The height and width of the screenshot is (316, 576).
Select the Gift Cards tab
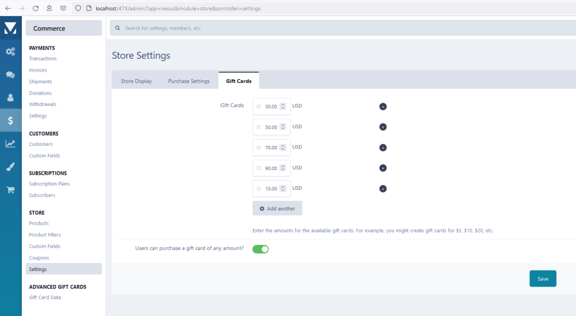point(239,81)
